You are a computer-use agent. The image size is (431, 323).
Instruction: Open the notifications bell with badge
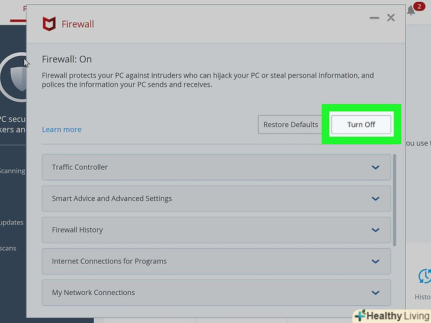pos(411,11)
